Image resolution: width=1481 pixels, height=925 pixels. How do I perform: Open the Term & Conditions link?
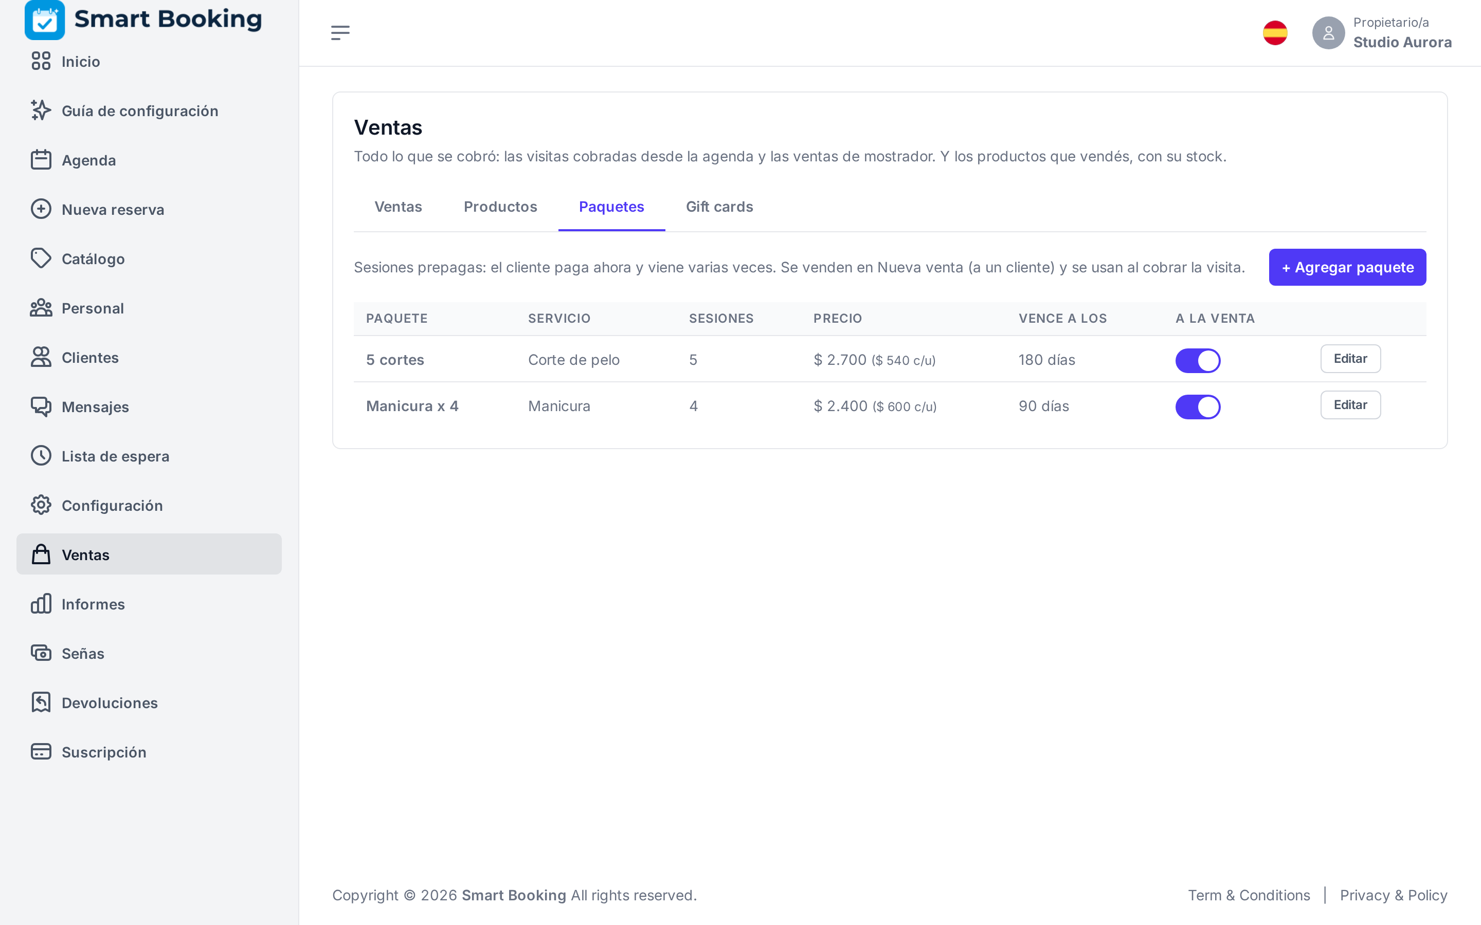tap(1249, 895)
